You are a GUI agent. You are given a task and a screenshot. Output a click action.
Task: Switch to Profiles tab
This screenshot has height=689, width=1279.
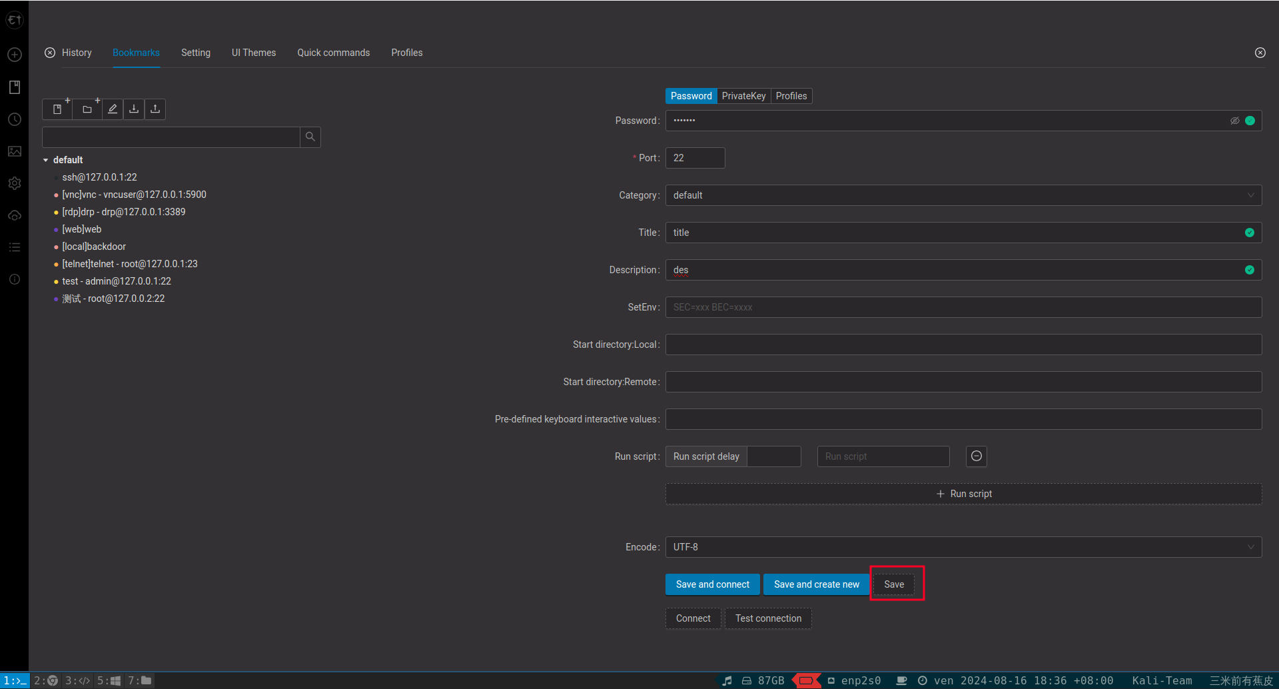tap(406, 53)
